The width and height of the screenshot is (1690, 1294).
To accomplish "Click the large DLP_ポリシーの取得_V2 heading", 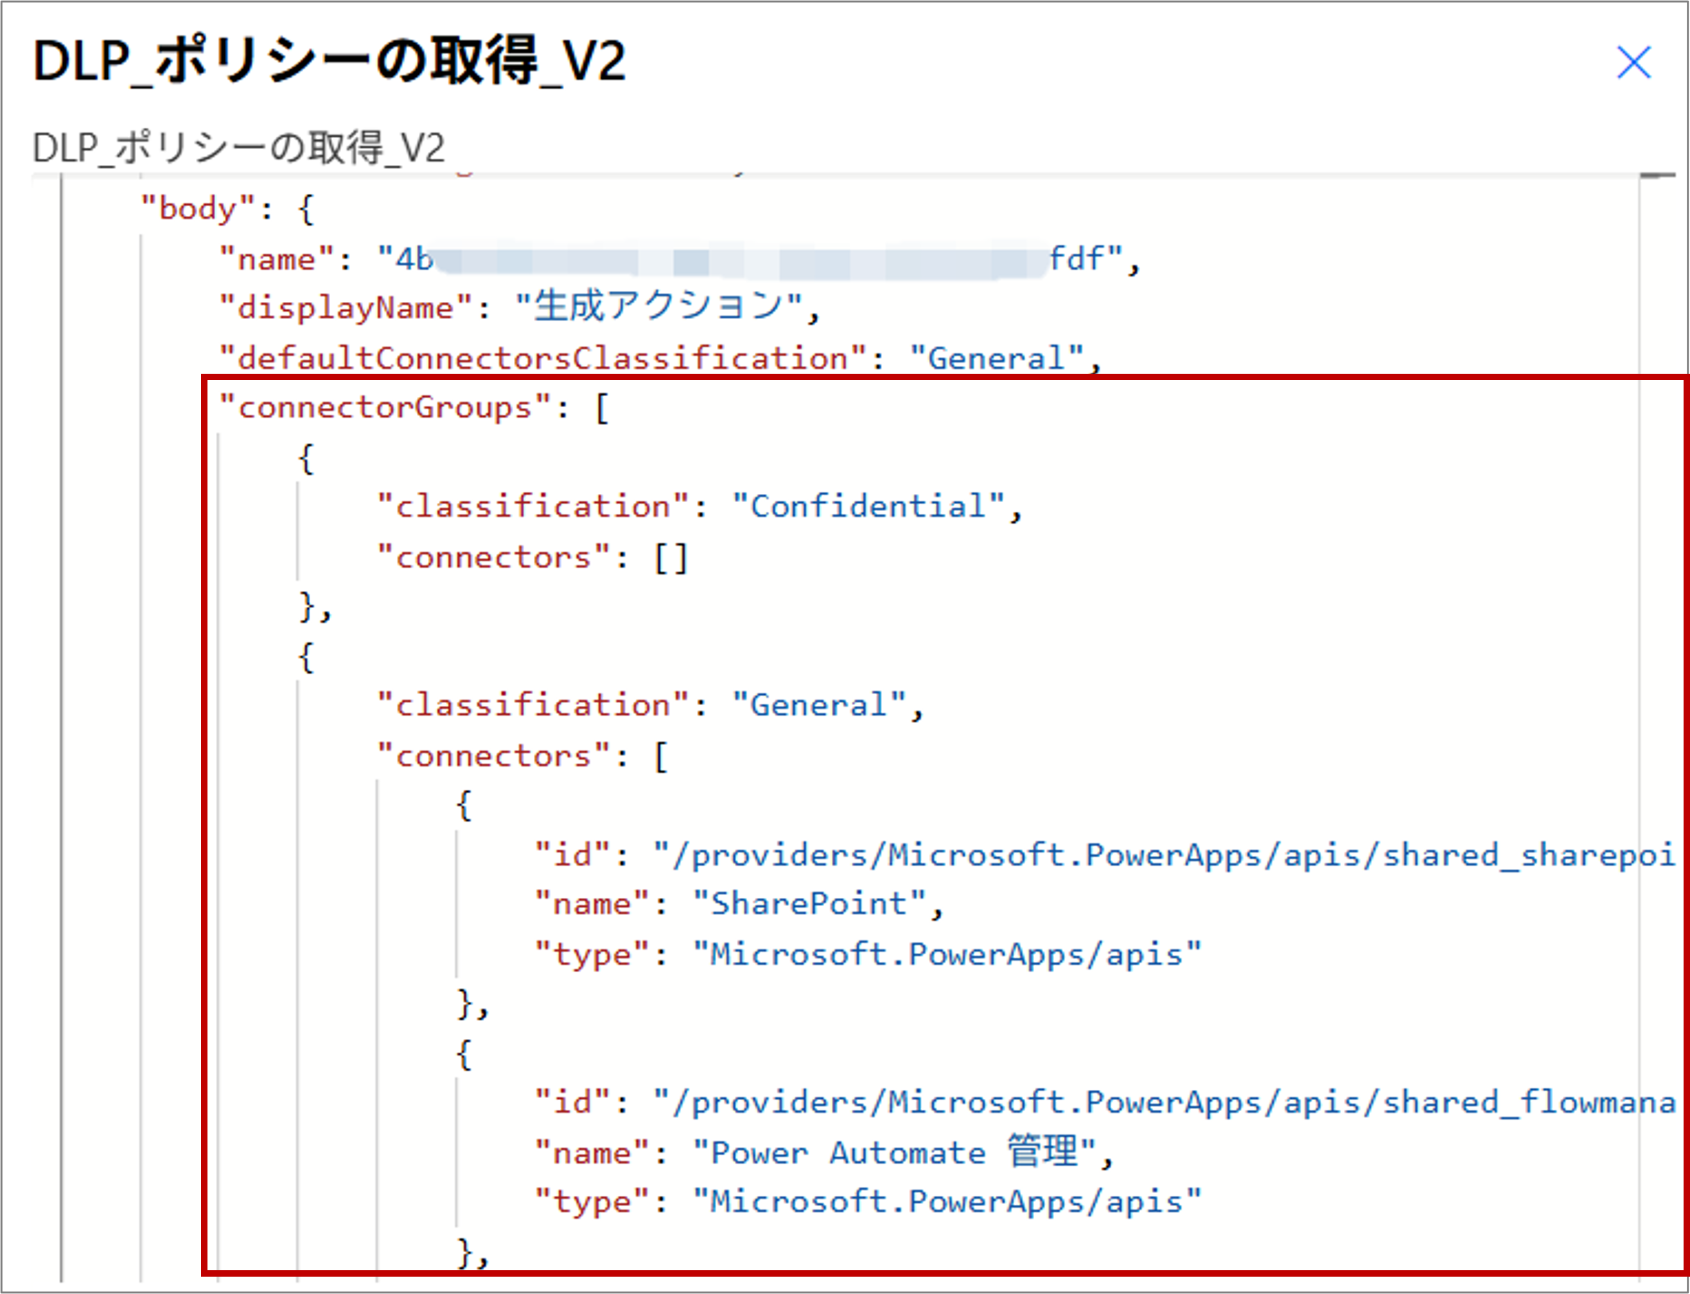I will click(329, 62).
